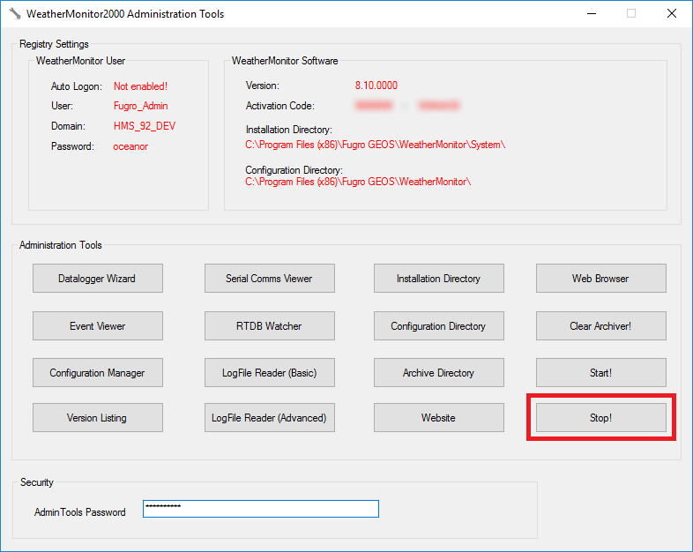Click the configuration path ending in WeatherMonitor\
This screenshot has width=693, height=552.
click(x=358, y=182)
